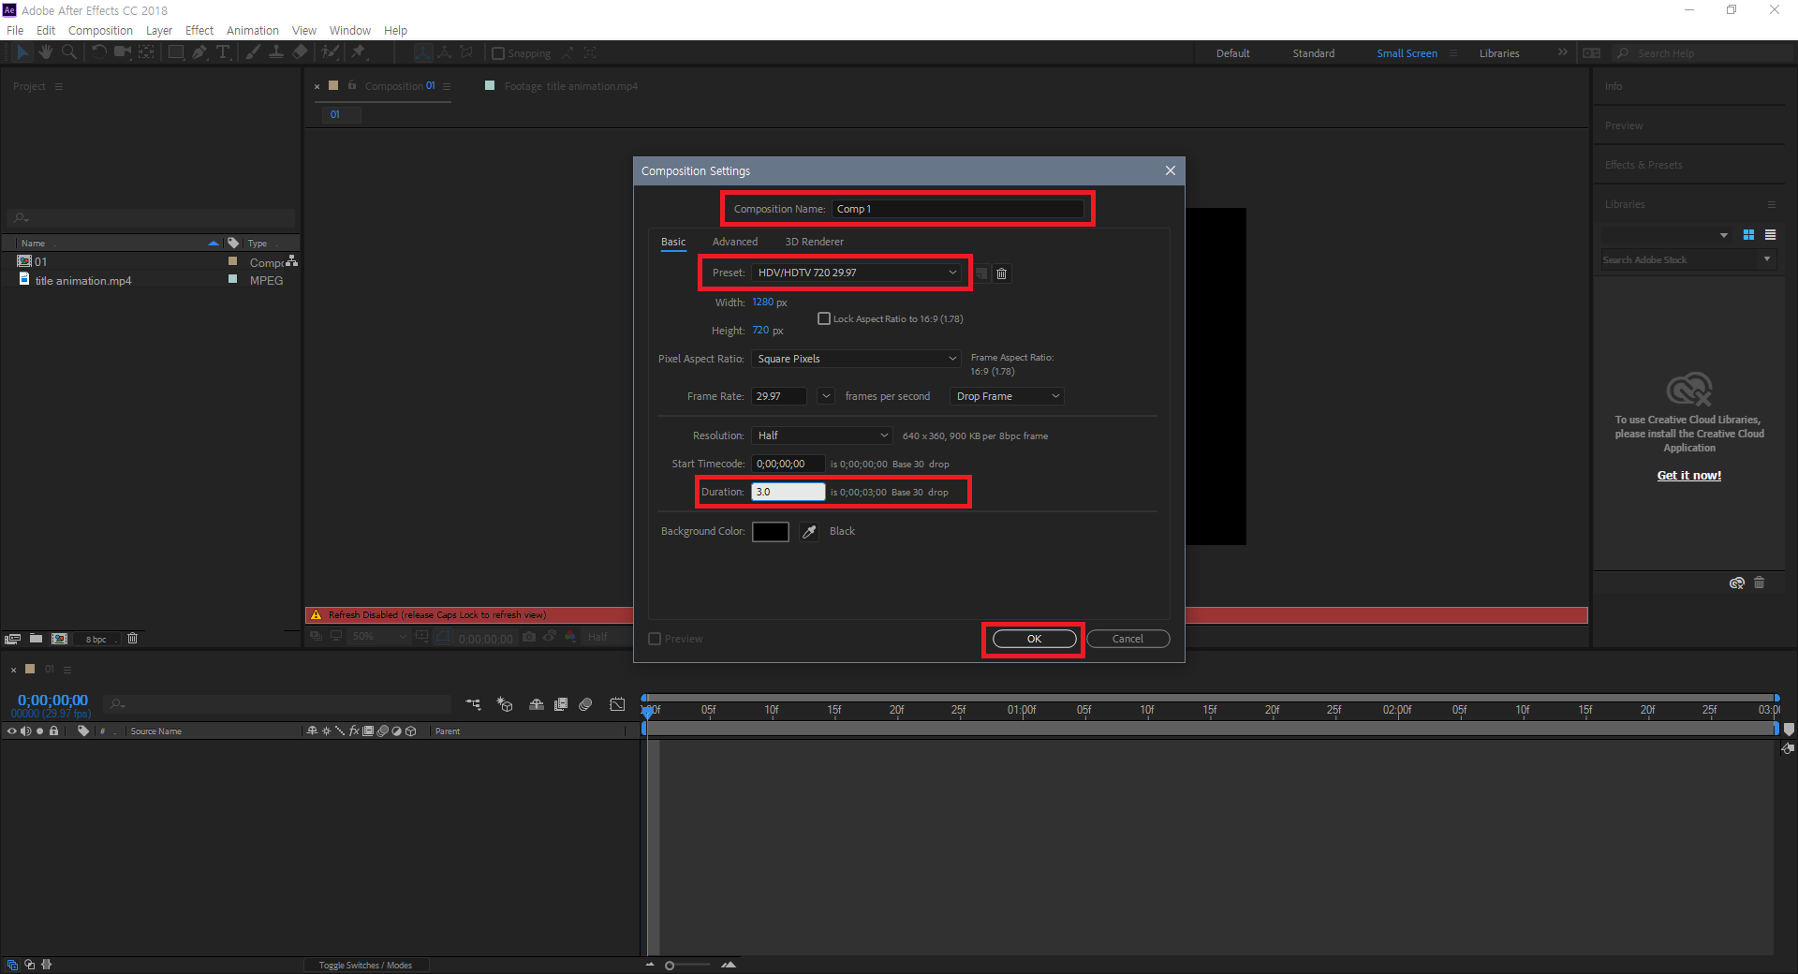
Task: Select the Horizontal Type tool
Action: 223,52
